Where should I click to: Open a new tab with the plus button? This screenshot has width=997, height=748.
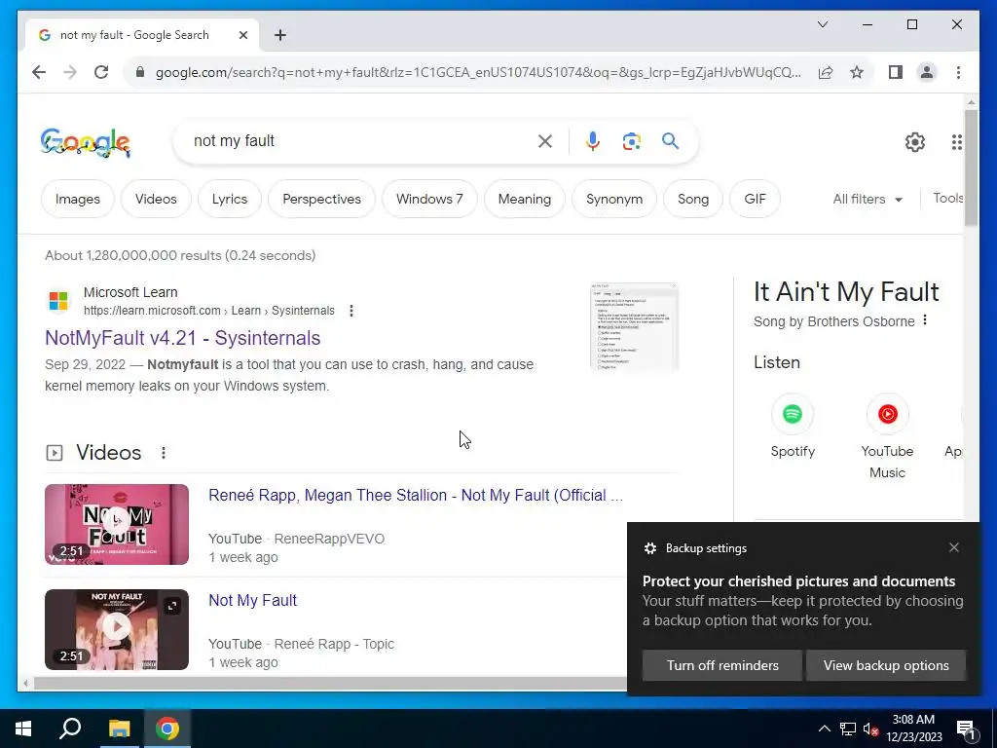point(280,35)
